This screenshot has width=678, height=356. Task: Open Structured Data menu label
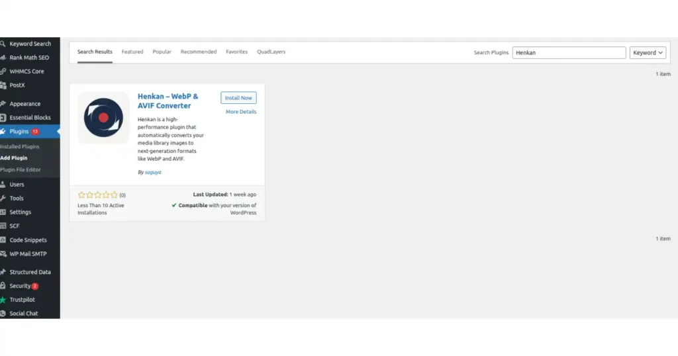[x=30, y=272]
